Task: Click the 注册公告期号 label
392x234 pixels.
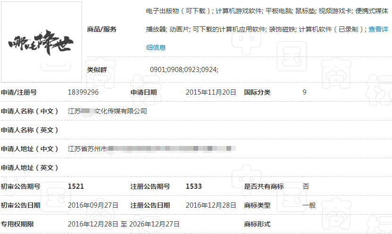Action: point(150,186)
